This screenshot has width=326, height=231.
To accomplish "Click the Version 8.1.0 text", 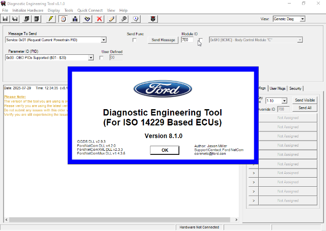I will [164, 136].
